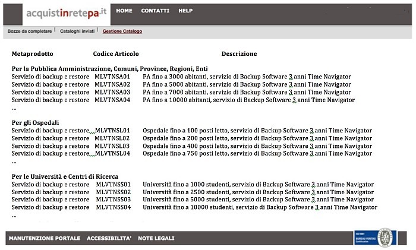Select Servizio di backup e restore in MLVTNSL02 row
This screenshot has width=416, height=250.
[51, 138]
